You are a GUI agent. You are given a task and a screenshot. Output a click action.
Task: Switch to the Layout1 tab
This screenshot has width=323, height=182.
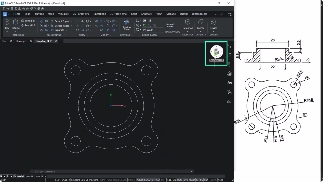(29, 176)
